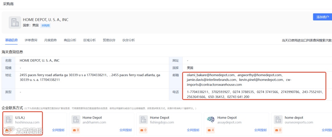The width and height of the screenshot is (332, 137).
Task: Open the 月度趋势 tab
Action: [50, 40]
